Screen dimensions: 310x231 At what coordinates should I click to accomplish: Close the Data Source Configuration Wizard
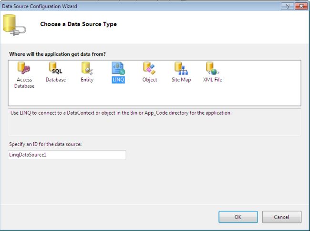click(x=300, y=6)
